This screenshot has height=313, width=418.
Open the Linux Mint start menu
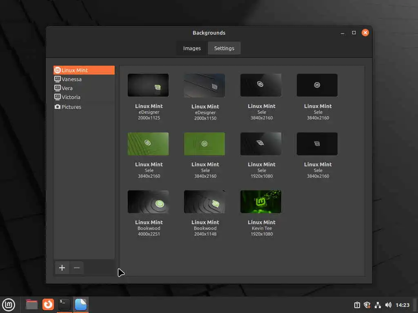(9, 305)
